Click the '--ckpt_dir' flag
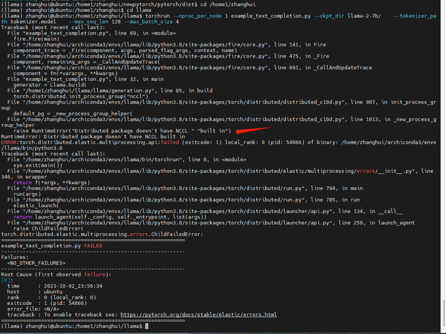The width and height of the screenshot is (446, 334). coord(329,16)
